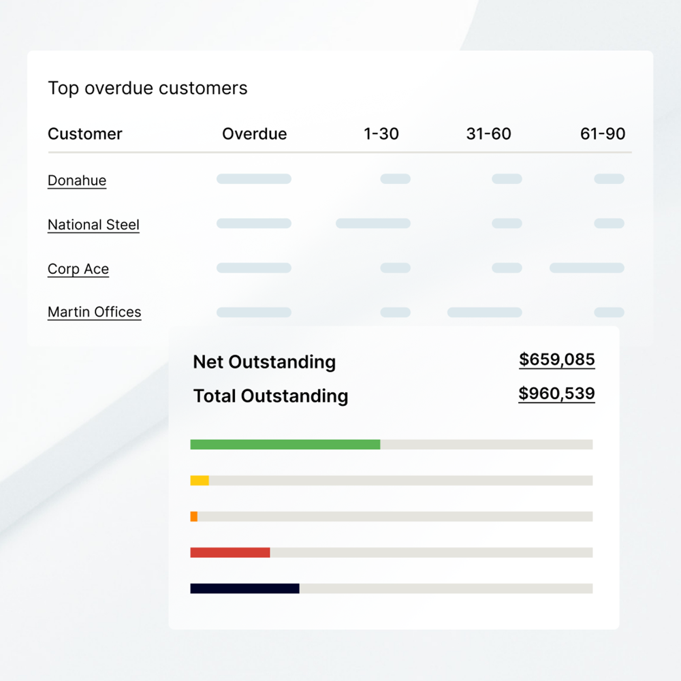Click National Steel's 1-30 placeholder value
This screenshot has width=681, height=681.
tap(373, 223)
